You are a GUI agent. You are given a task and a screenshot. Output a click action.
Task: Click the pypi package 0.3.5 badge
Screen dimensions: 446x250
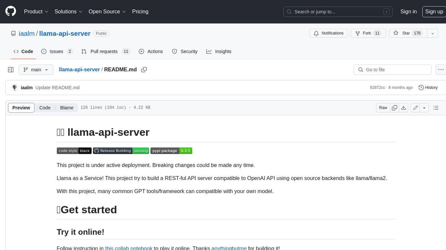(171, 151)
